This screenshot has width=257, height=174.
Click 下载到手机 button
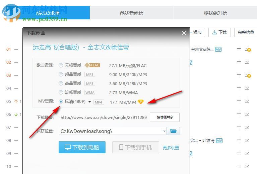click(x=136, y=147)
